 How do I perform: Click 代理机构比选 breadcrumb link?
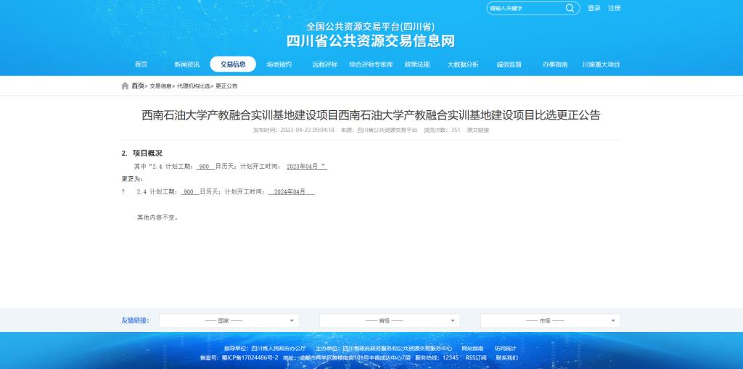coord(193,86)
